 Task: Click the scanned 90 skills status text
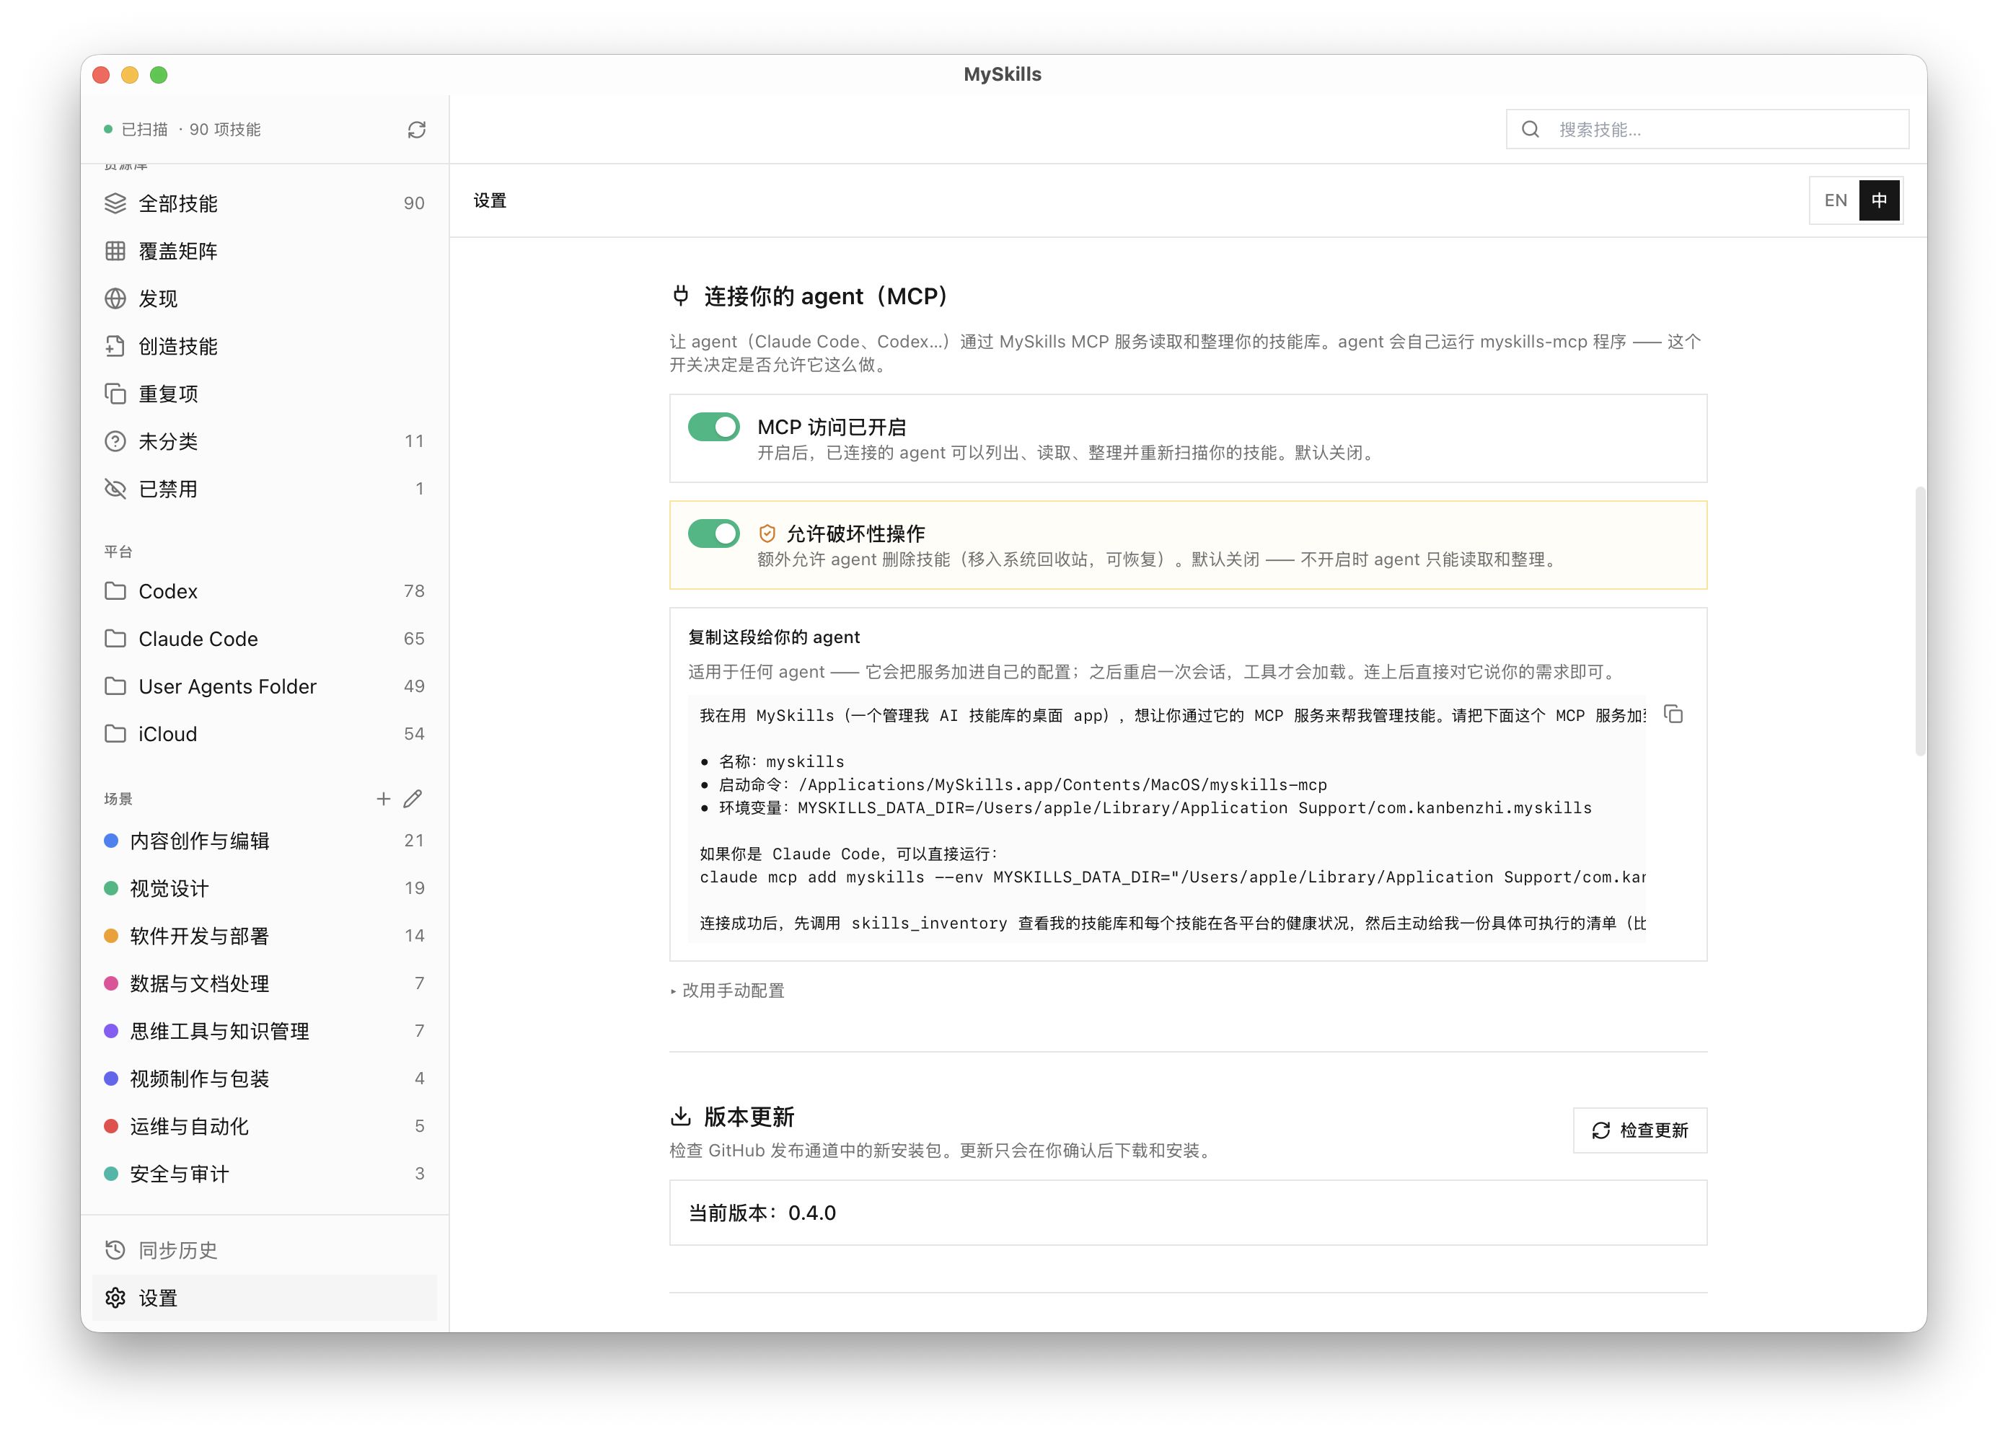click(x=191, y=130)
